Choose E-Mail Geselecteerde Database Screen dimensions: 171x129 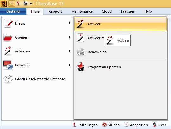coord(37,79)
